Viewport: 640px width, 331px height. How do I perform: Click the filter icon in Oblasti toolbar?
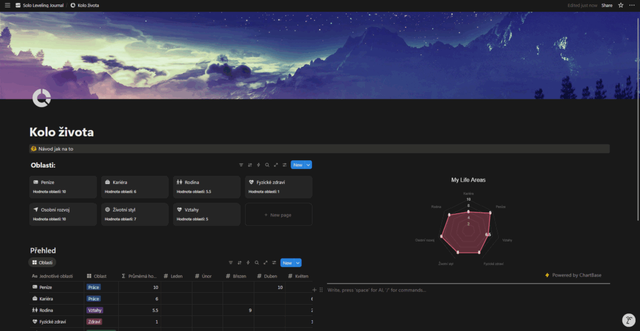click(x=241, y=165)
